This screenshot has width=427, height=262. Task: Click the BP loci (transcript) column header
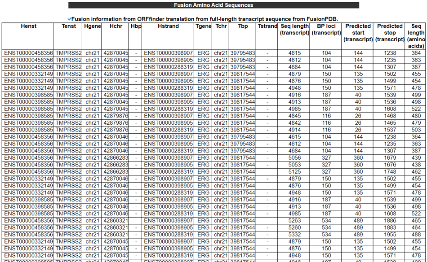[x=326, y=29]
